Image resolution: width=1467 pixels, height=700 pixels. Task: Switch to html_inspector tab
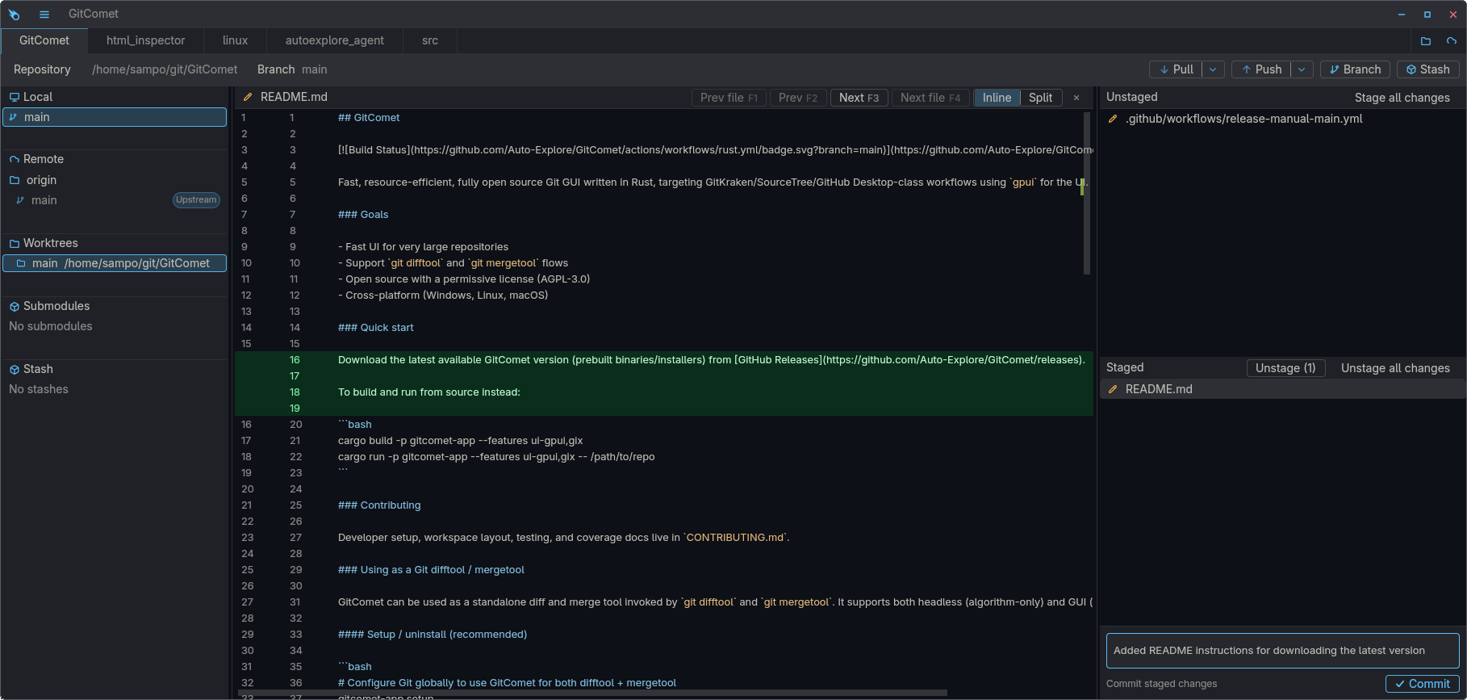pos(145,40)
